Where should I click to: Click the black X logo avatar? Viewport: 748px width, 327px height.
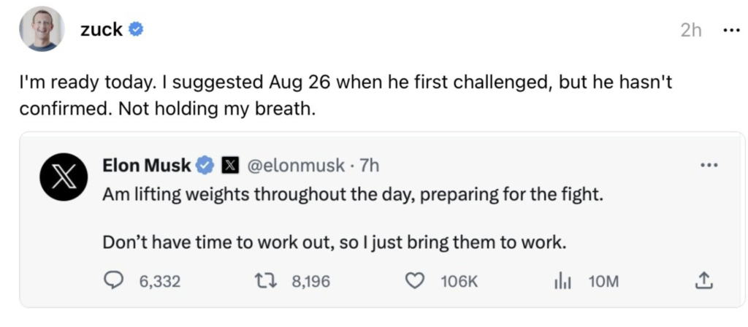pyautogui.click(x=64, y=177)
